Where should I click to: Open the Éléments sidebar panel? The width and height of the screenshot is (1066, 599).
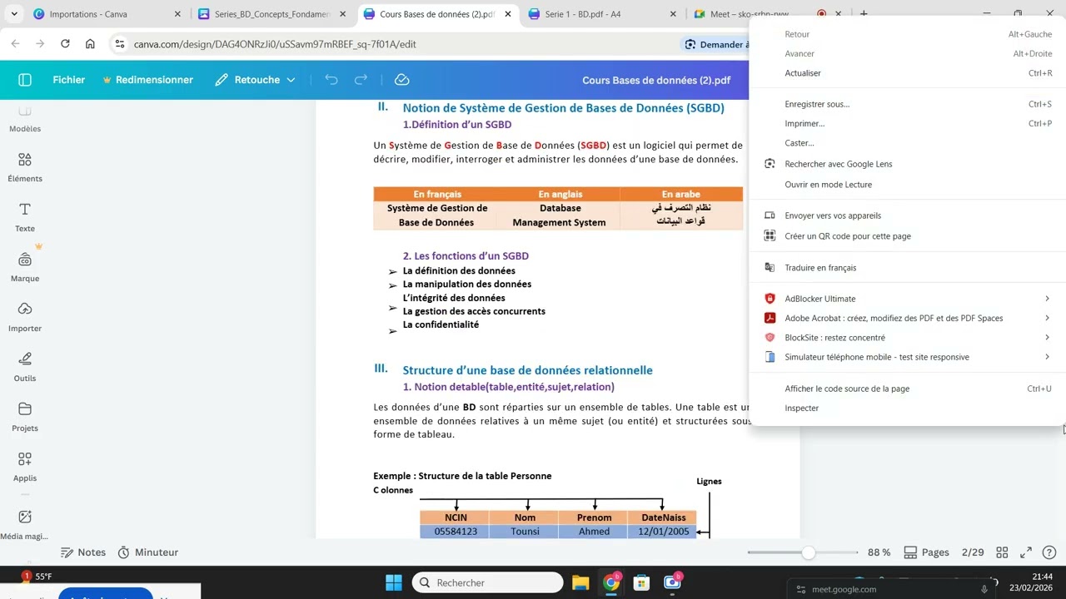pos(25,167)
